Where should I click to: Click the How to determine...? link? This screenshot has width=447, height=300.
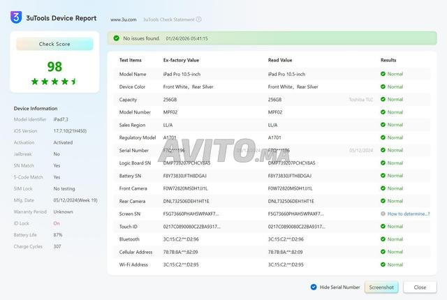click(409, 213)
